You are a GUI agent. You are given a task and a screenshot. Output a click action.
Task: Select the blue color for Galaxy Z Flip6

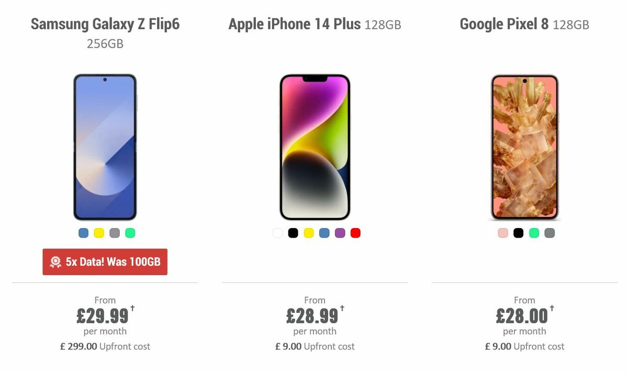83,233
